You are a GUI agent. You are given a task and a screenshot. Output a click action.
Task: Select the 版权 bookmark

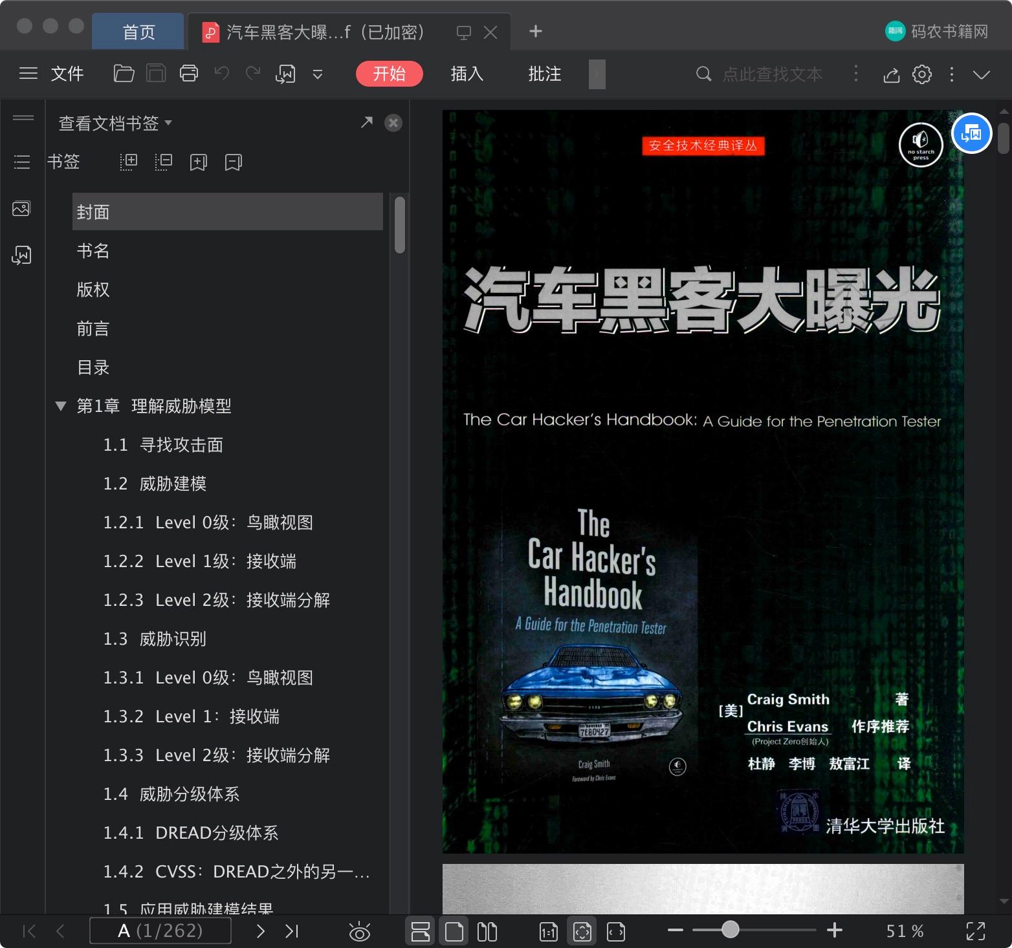click(93, 289)
